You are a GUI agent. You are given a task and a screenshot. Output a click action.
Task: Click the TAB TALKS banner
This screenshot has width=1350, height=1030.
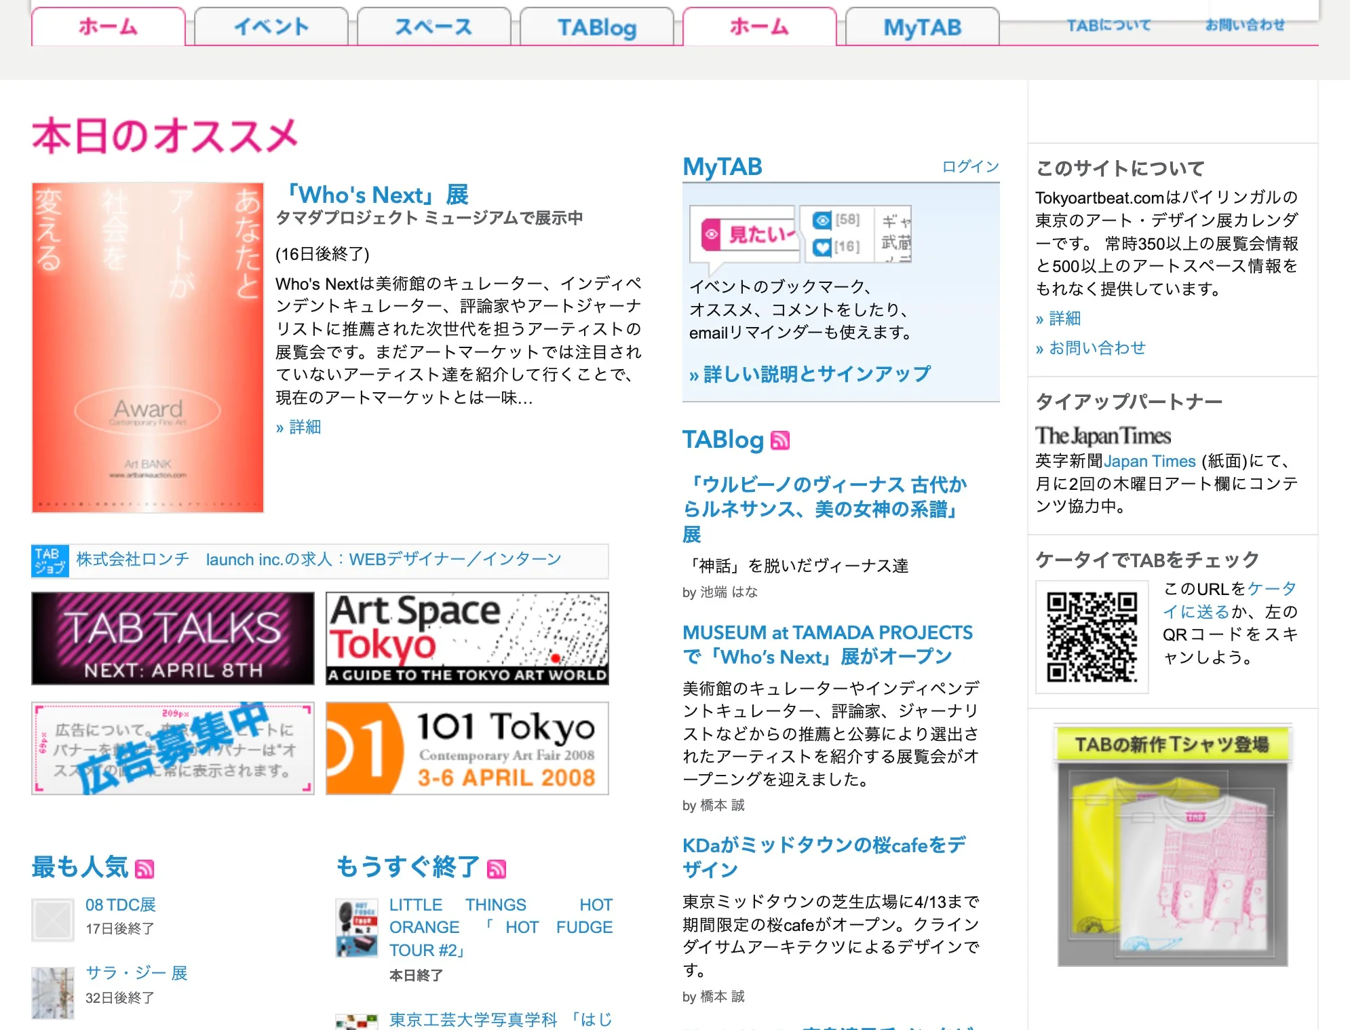tap(173, 638)
